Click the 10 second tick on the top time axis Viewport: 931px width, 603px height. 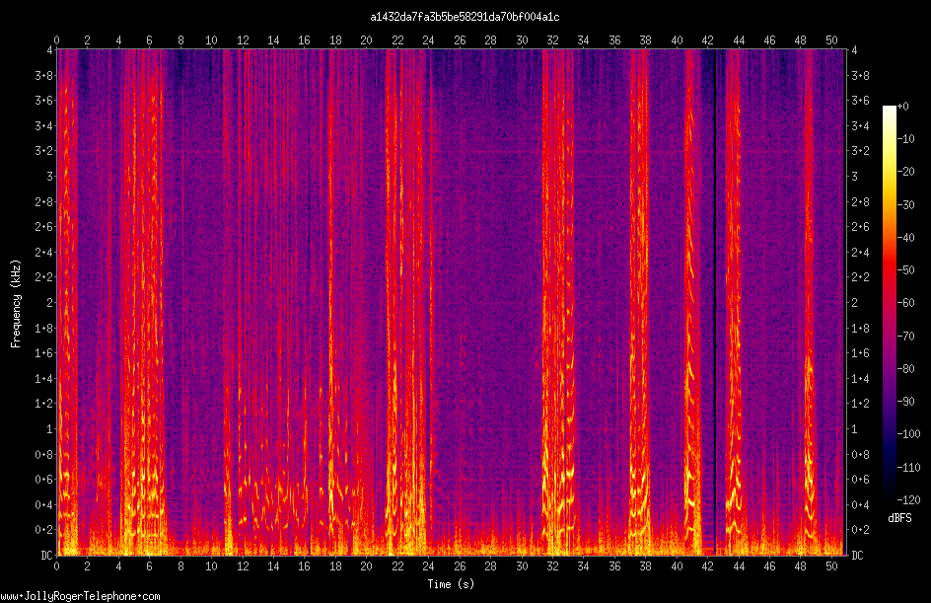211,40
